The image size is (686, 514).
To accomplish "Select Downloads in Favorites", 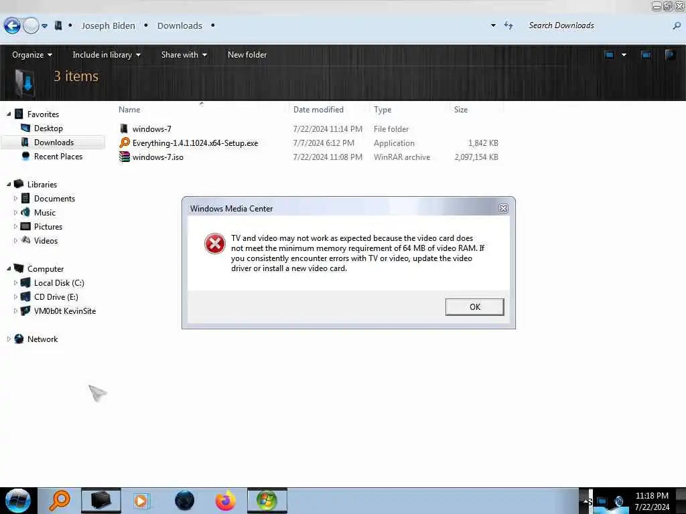I will tap(54, 142).
